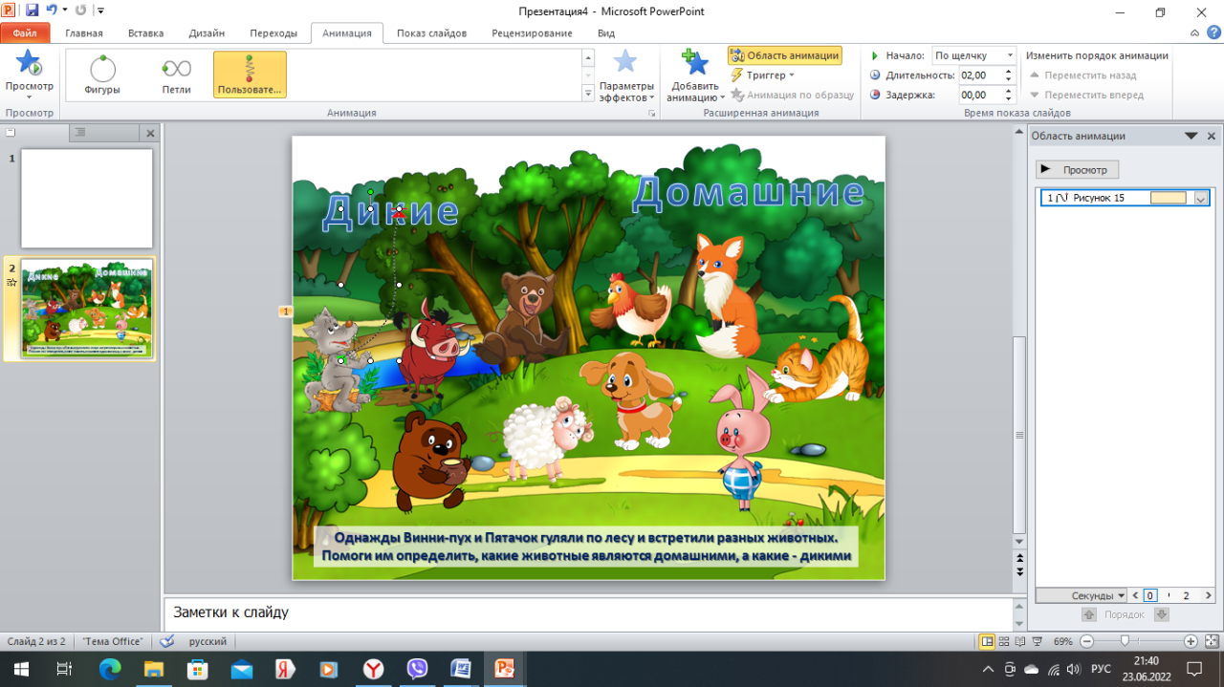The width and height of the screenshot is (1224, 687).
Task: Undo the last action via toolbar arrow
Action: tap(52, 11)
